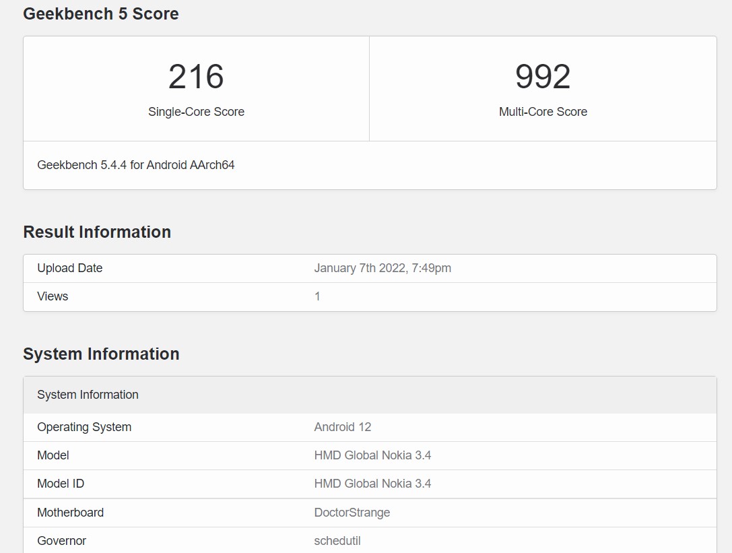
Task: Click the Views label
Action: [x=53, y=296]
